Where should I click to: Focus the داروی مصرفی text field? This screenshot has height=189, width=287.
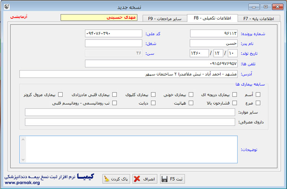pyautogui.click(x=130, y=122)
